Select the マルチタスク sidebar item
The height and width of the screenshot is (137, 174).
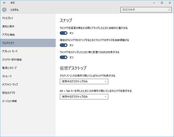(x=28, y=43)
